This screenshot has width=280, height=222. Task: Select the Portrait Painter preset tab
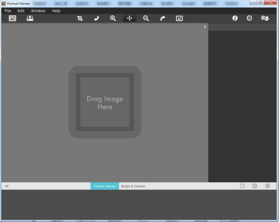[105, 186]
